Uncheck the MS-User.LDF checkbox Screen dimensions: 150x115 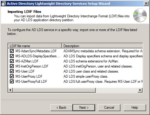pyautogui.click(x=12, y=71)
